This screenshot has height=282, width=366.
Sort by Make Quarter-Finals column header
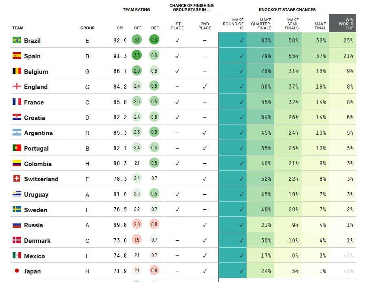[x=261, y=24]
